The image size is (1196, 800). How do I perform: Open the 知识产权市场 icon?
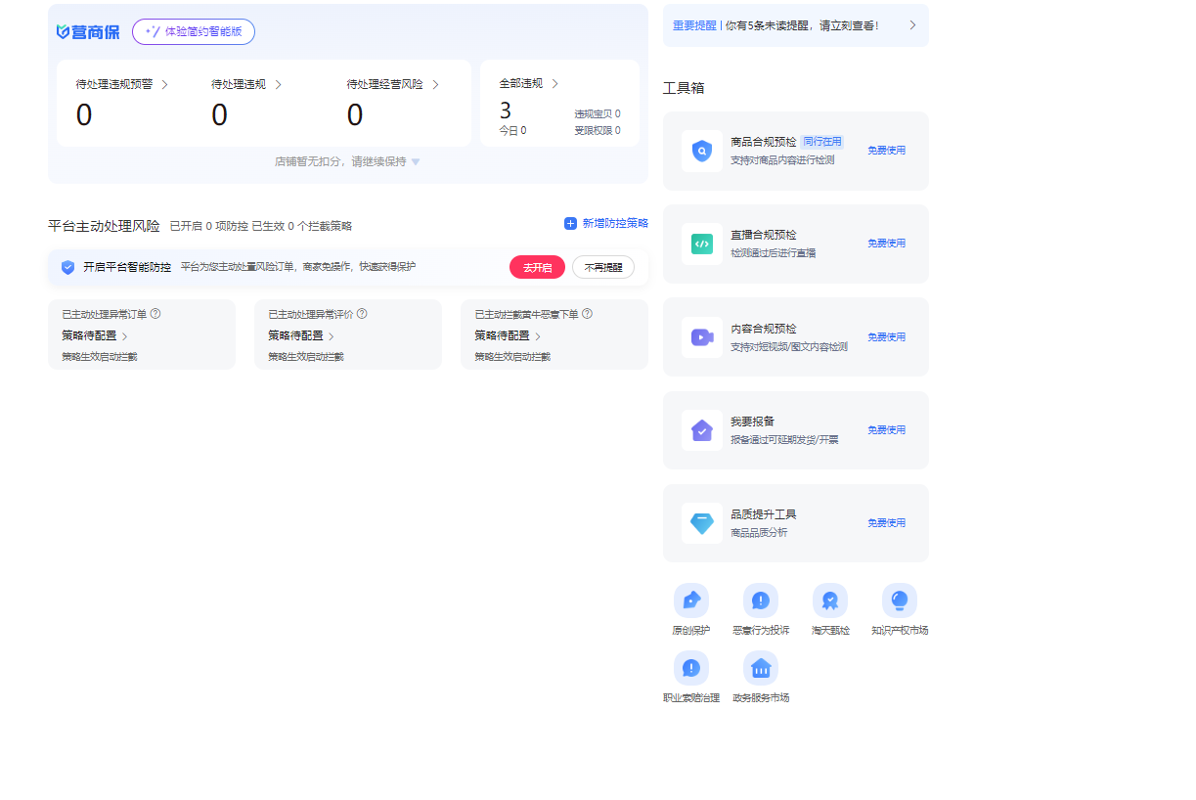[x=899, y=600]
